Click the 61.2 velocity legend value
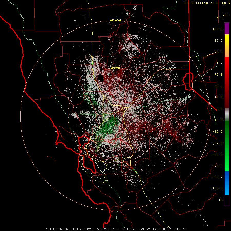 218,63
